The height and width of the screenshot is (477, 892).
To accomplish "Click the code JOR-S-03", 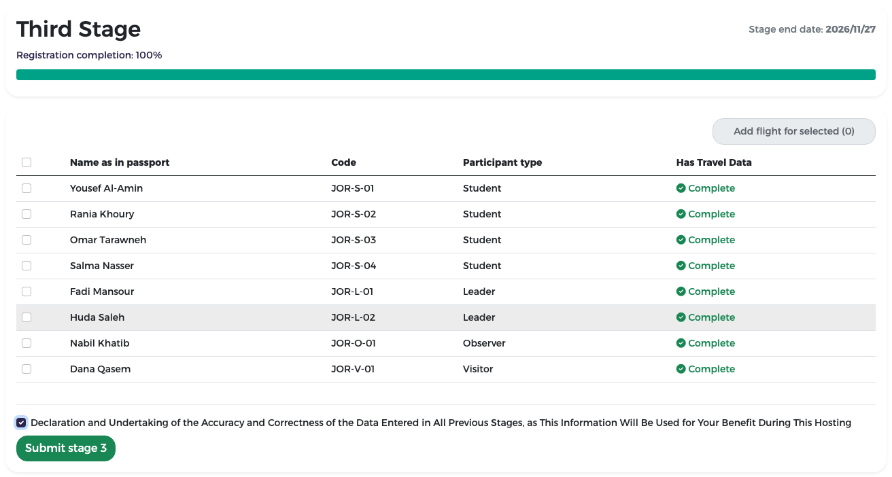I will pyautogui.click(x=354, y=240).
